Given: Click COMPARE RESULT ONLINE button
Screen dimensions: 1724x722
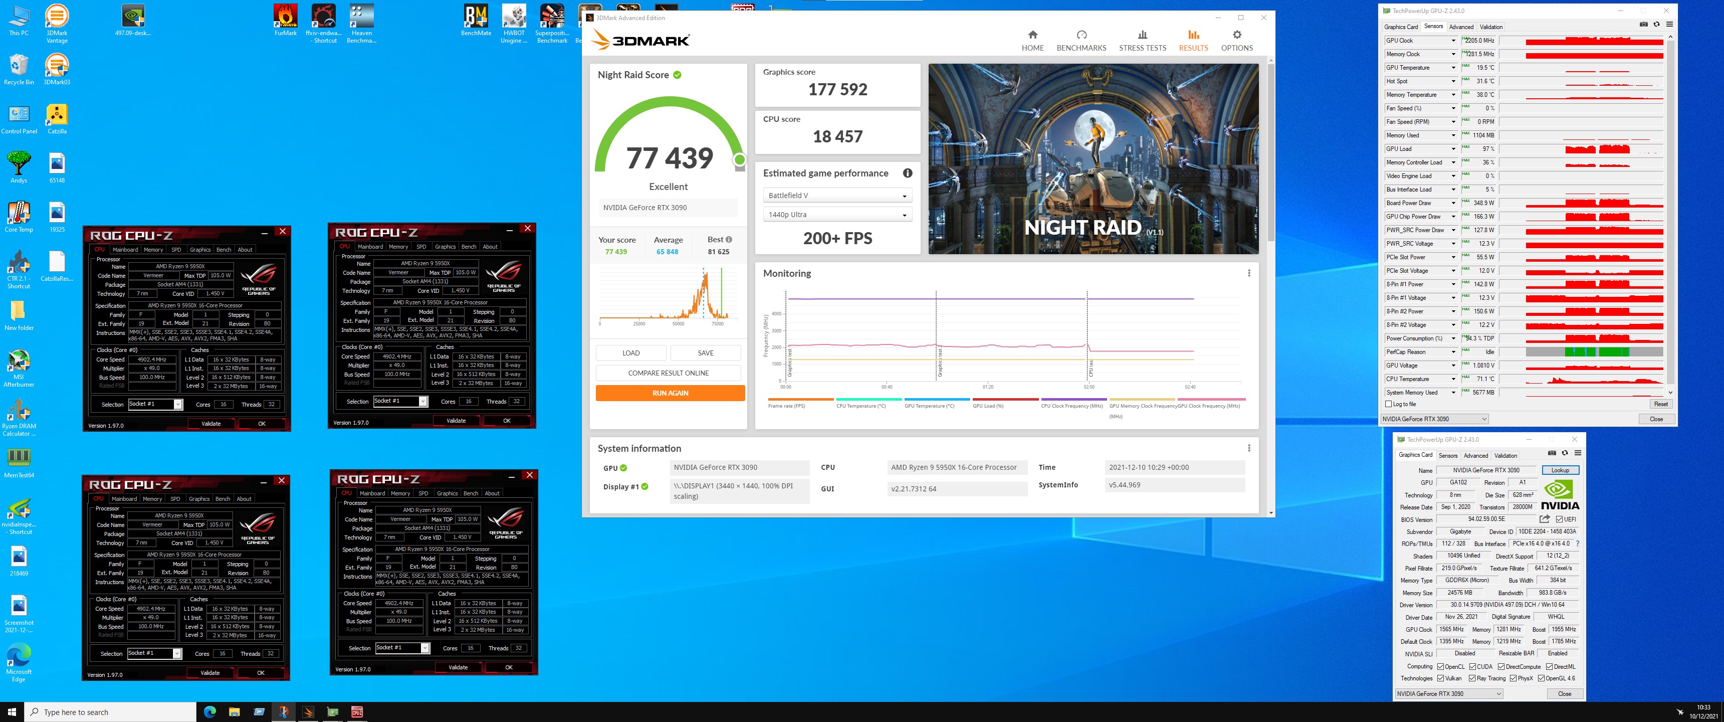Looking at the screenshot, I should tap(668, 373).
